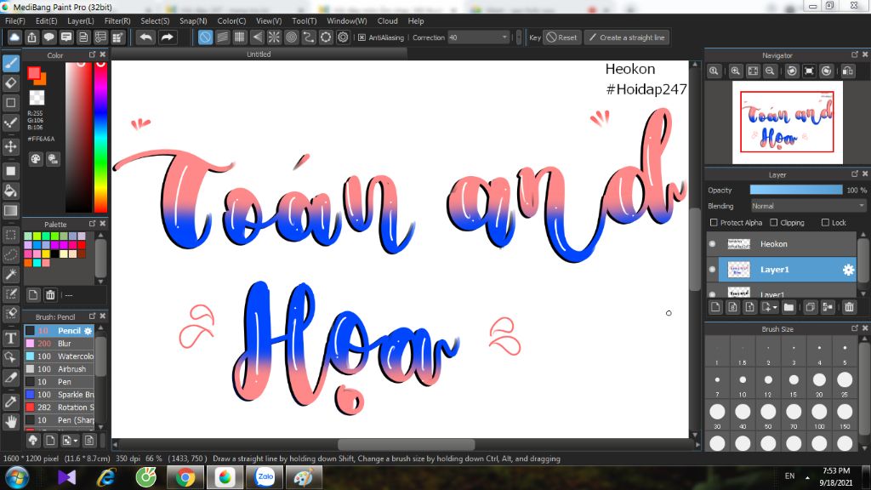Open Blending mode dropdown

808,206
